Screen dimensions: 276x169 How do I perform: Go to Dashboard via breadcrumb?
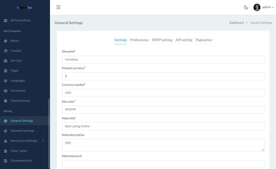pos(236,23)
